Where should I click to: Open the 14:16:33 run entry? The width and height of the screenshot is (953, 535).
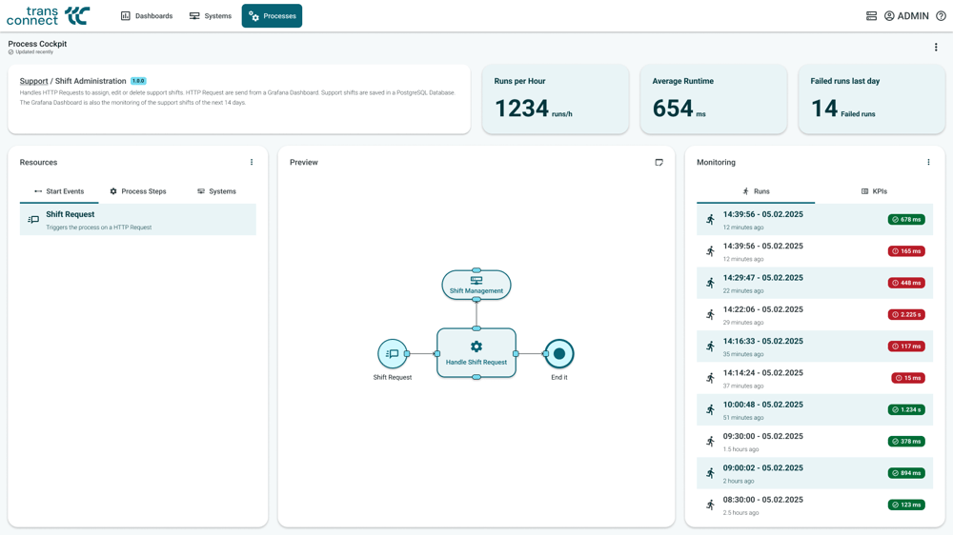click(x=815, y=347)
